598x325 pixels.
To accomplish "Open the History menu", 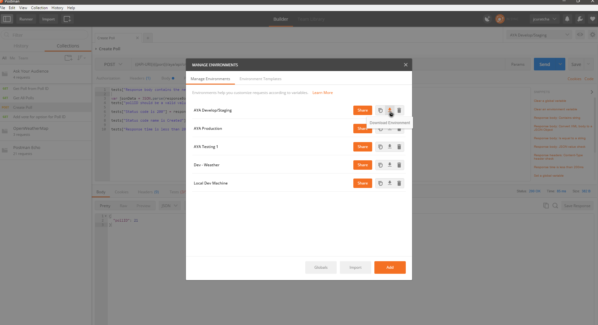I will tap(57, 8).
